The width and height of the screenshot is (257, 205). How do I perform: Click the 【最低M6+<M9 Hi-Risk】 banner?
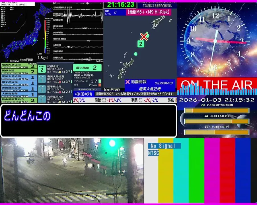click(x=149, y=12)
